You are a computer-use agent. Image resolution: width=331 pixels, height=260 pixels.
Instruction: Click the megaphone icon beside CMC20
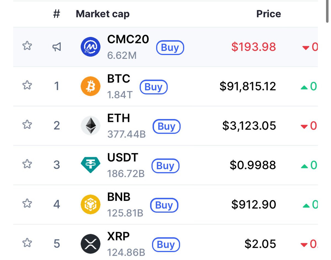click(x=57, y=47)
